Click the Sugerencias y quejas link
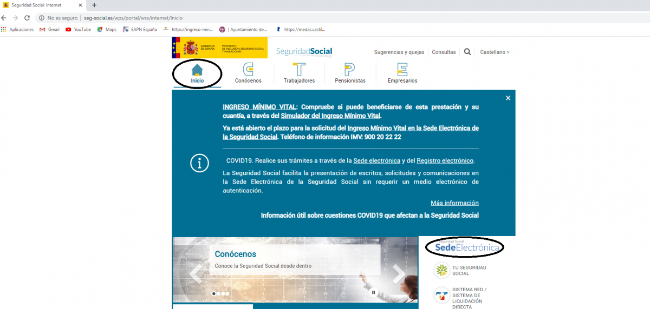 click(x=399, y=52)
